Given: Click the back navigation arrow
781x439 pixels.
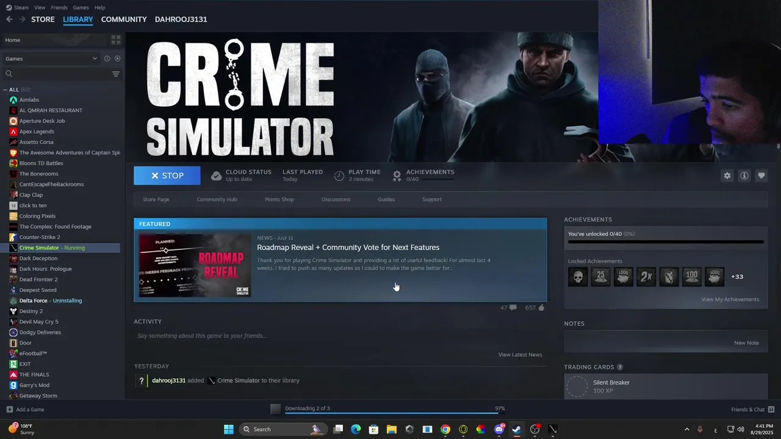Looking at the screenshot, I should point(9,20).
